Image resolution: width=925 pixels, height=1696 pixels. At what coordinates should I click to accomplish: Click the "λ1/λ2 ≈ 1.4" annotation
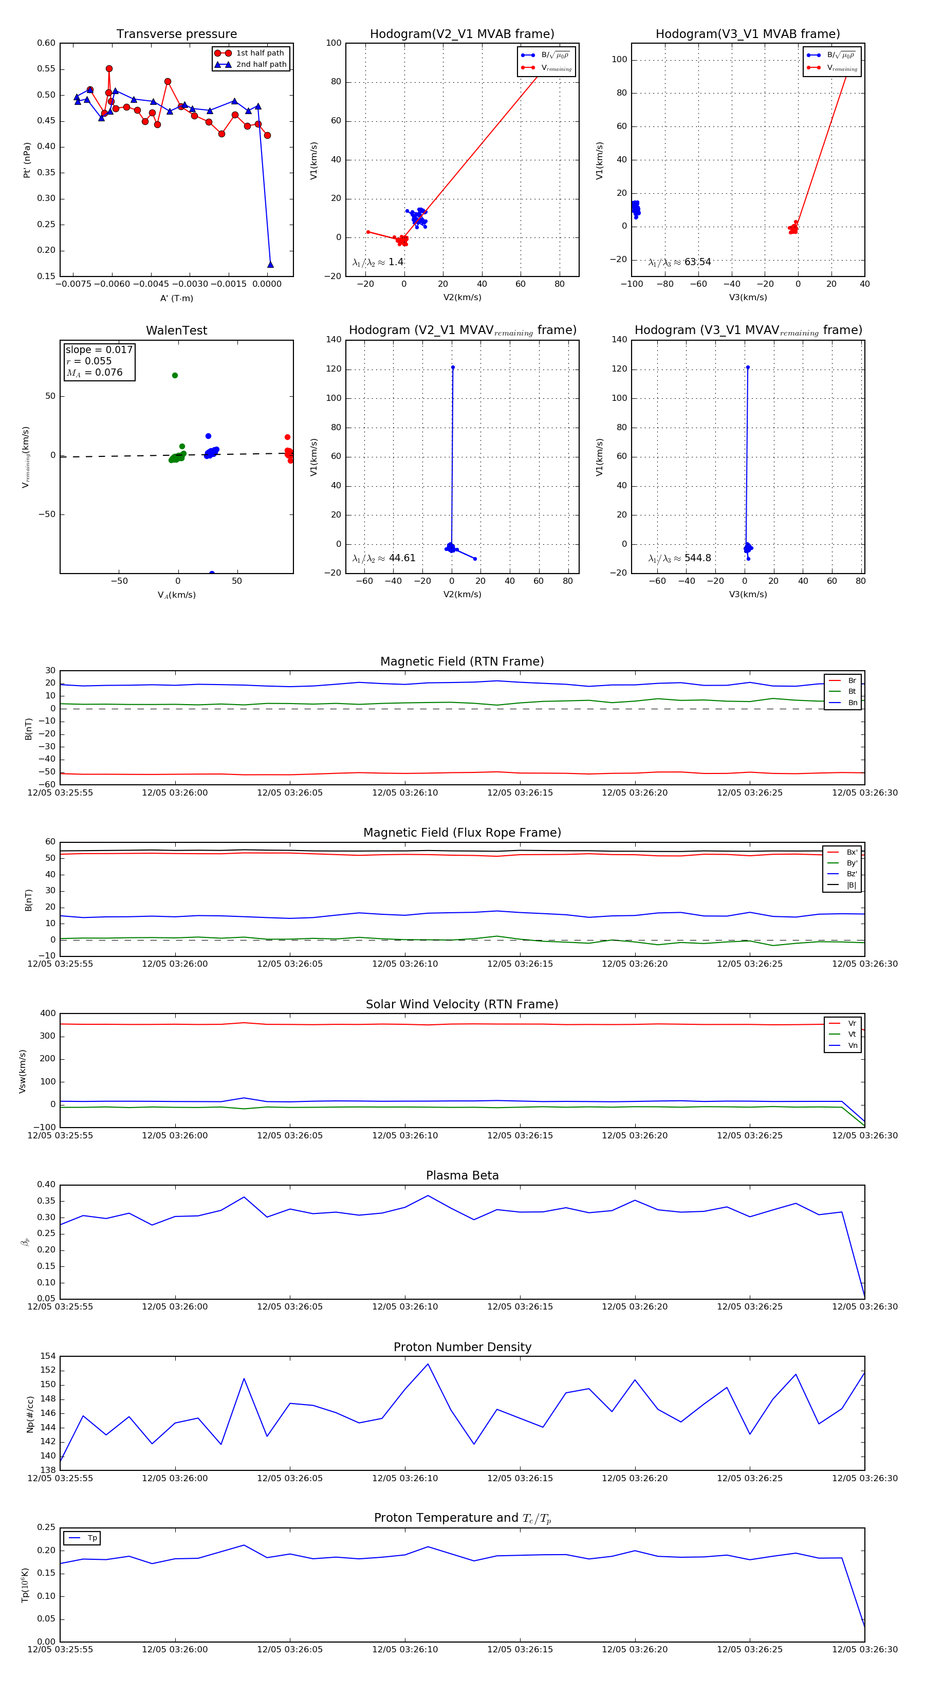click(x=378, y=262)
